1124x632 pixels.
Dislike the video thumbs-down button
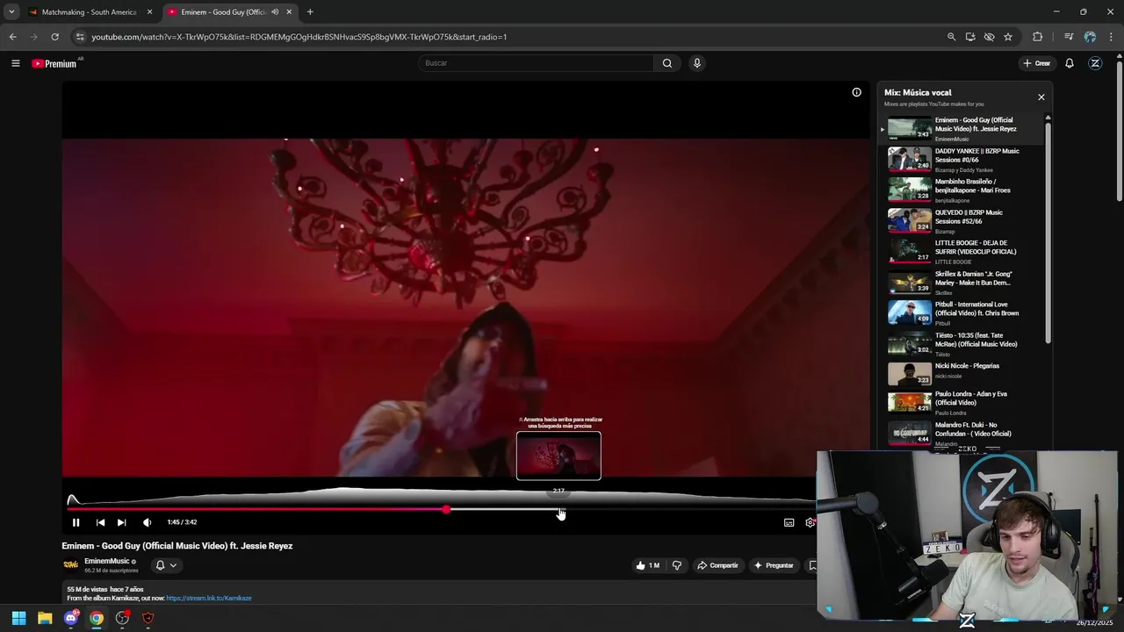[676, 565]
